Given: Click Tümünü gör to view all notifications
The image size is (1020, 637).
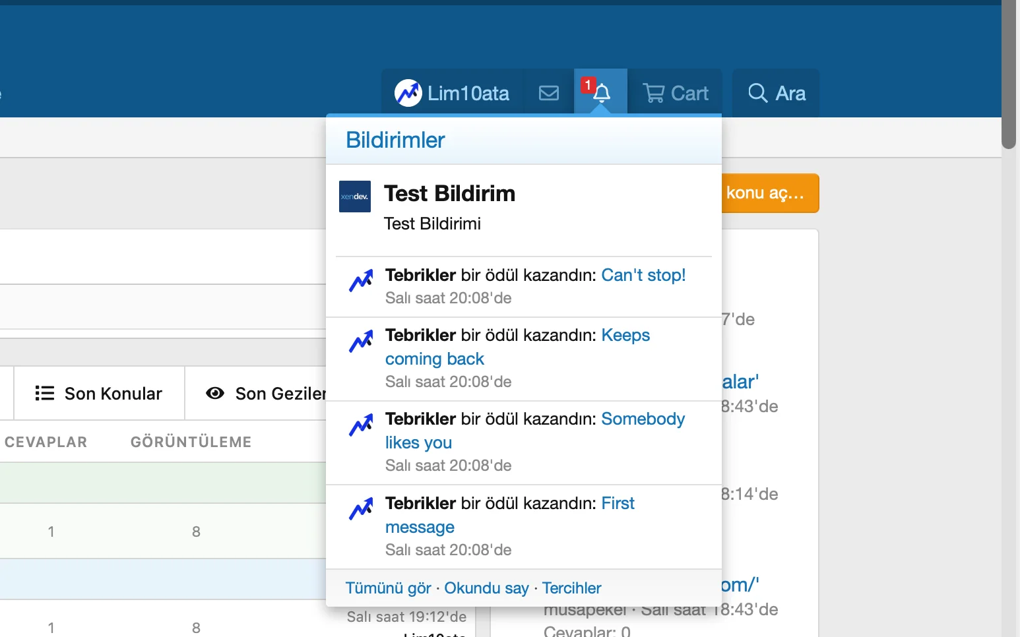Looking at the screenshot, I should pos(388,588).
